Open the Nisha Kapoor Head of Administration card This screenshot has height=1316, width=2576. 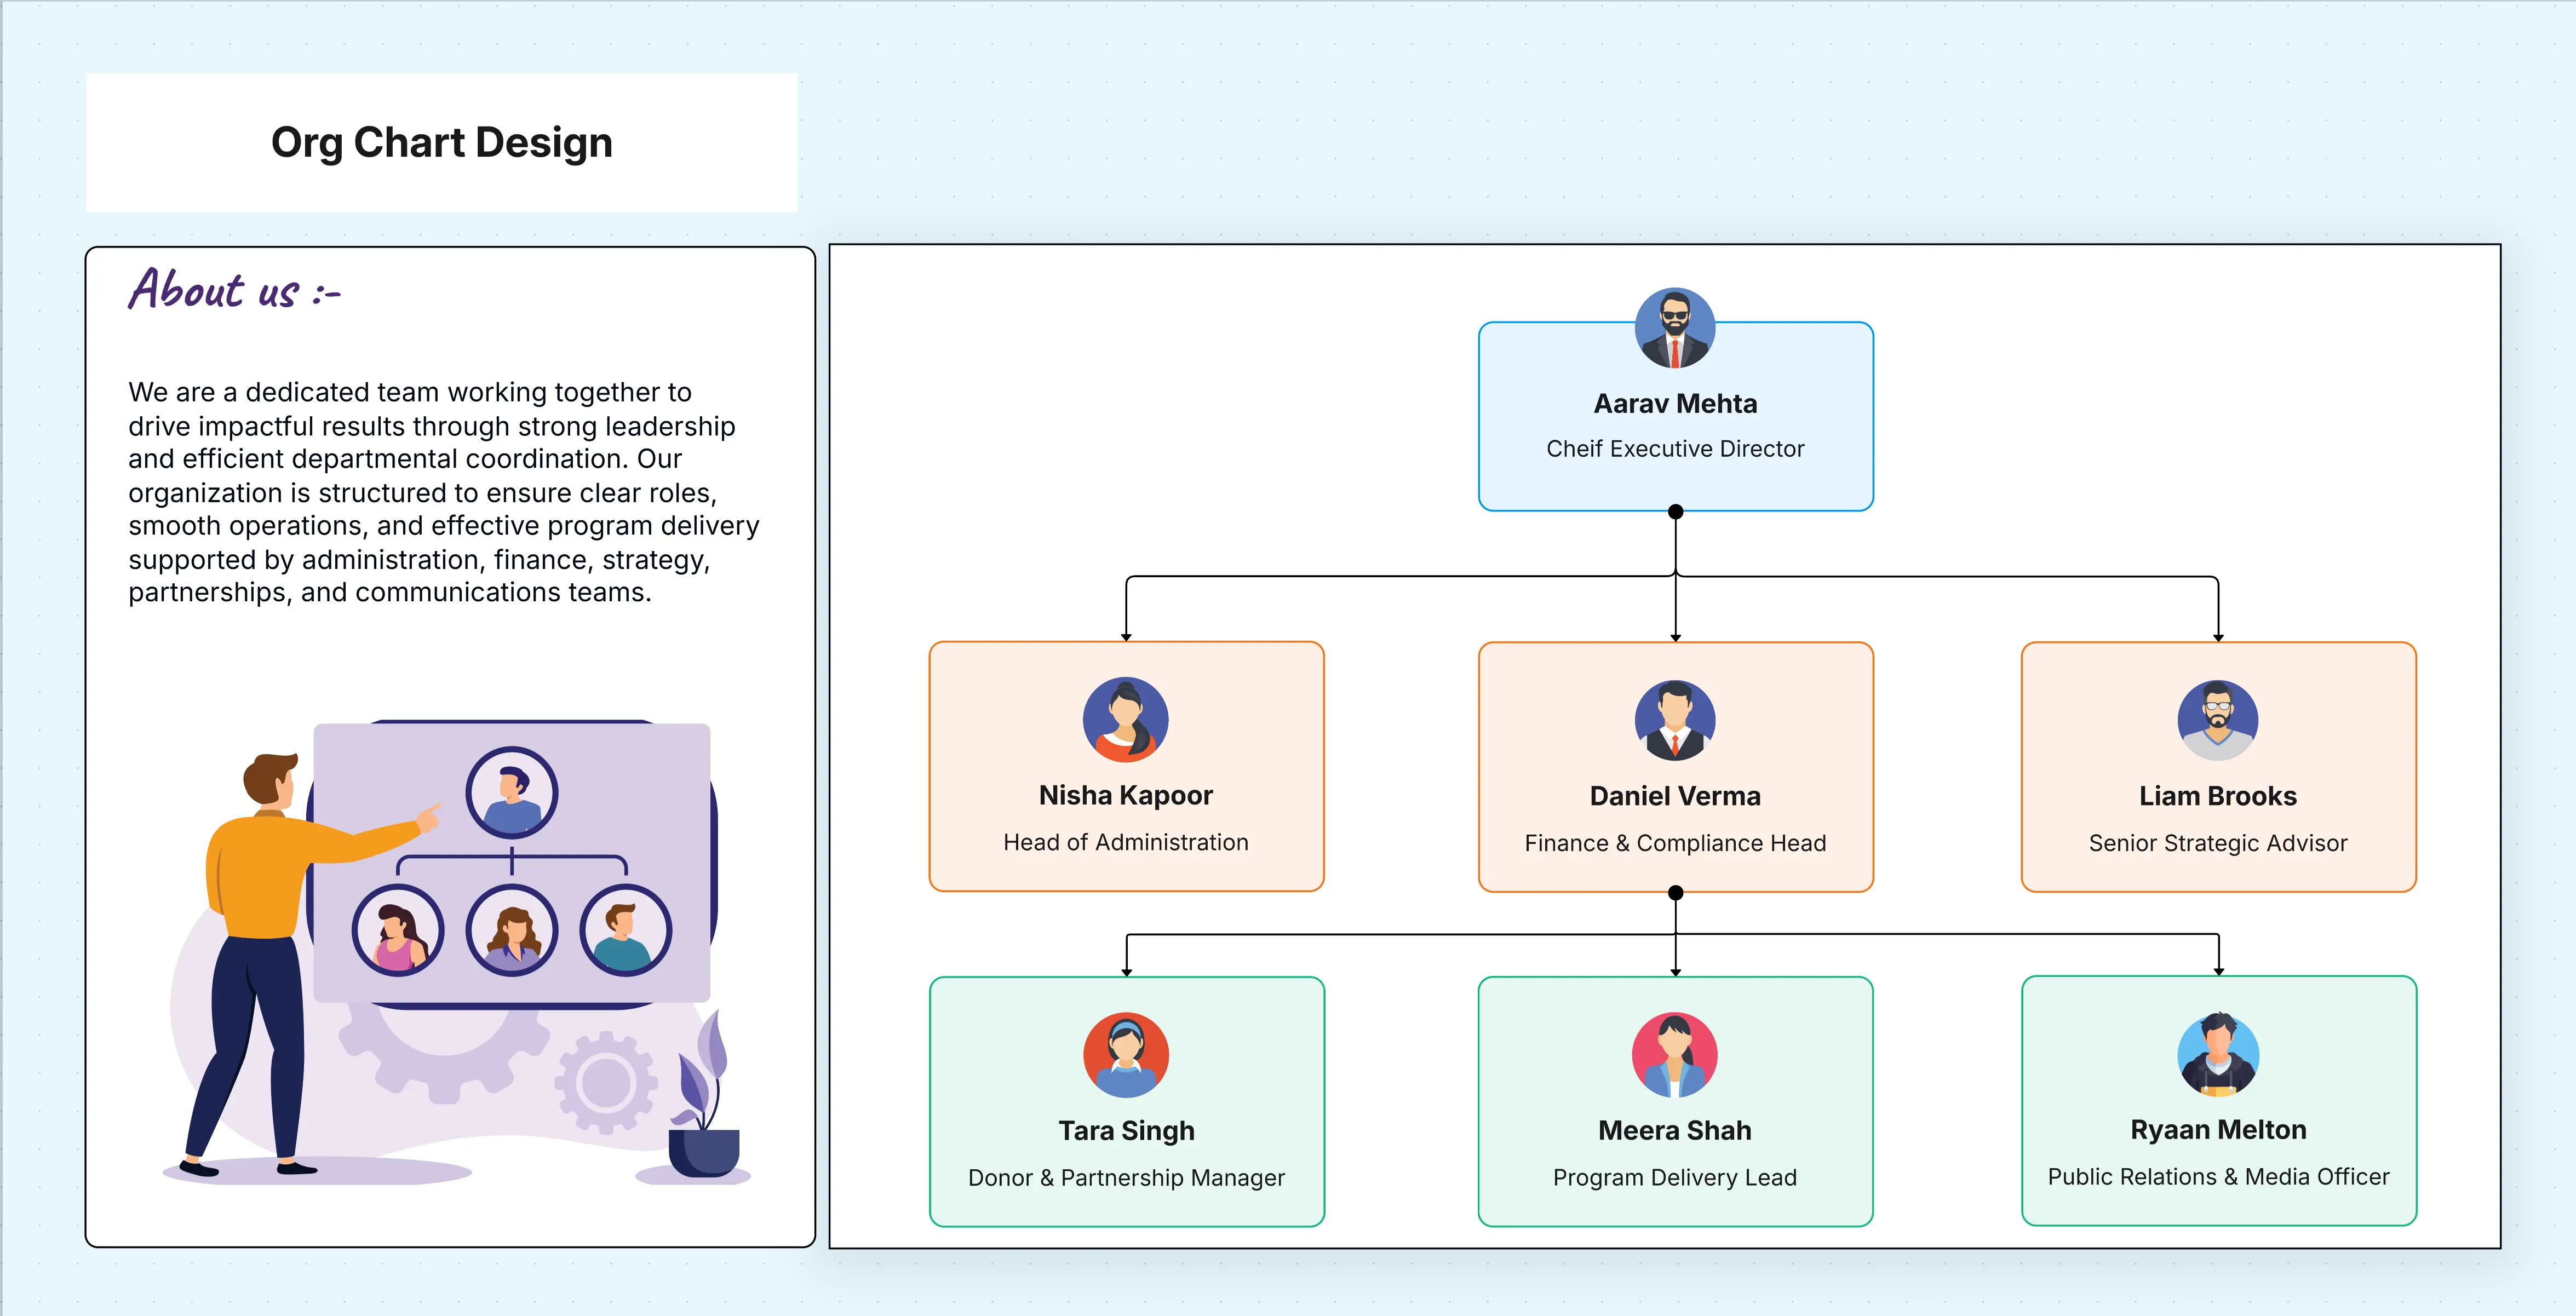click(x=1127, y=800)
